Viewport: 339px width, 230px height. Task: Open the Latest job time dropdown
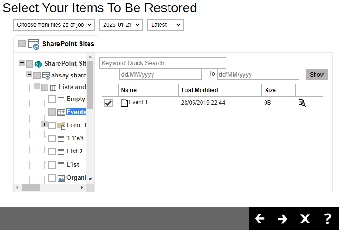(x=165, y=25)
